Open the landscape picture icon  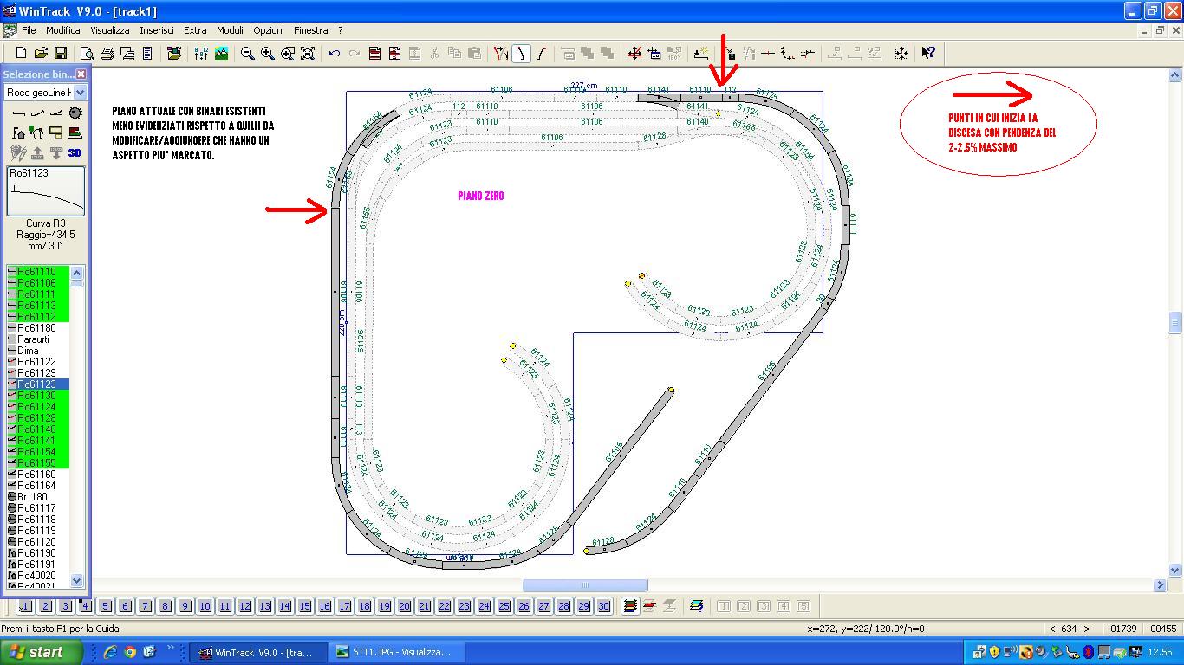(222, 54)
